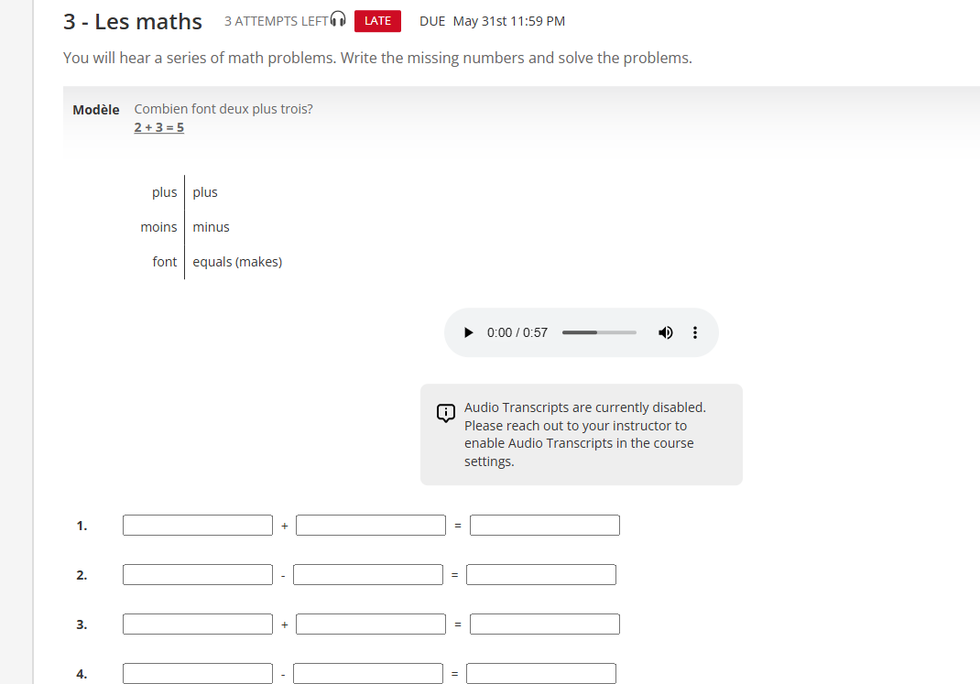This screenshot has height=684, width=980.
Task: Click the answer field of problem 3
Action: click(544, 624)
